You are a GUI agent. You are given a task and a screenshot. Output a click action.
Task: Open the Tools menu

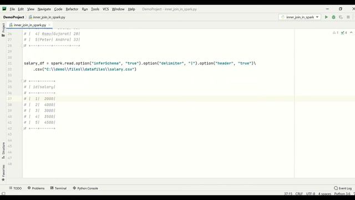95,9
